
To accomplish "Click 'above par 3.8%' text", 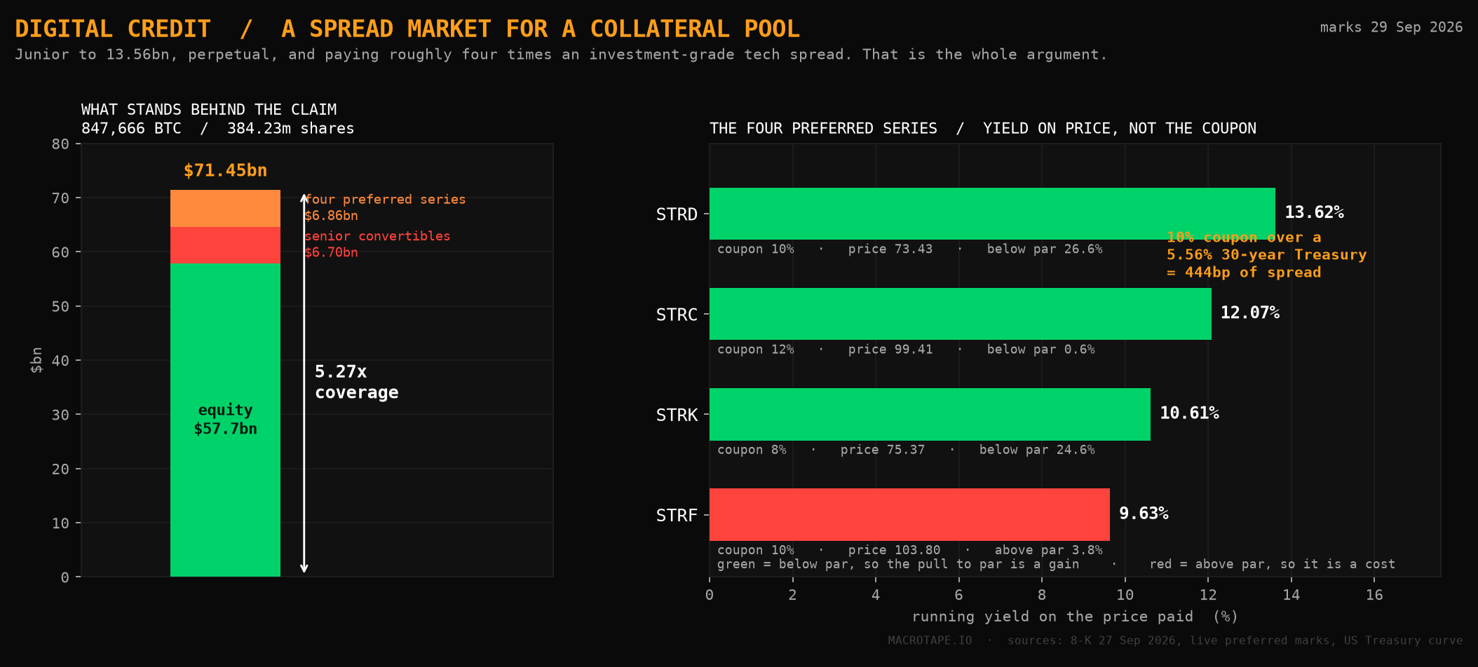I will tap(1048, 550).
